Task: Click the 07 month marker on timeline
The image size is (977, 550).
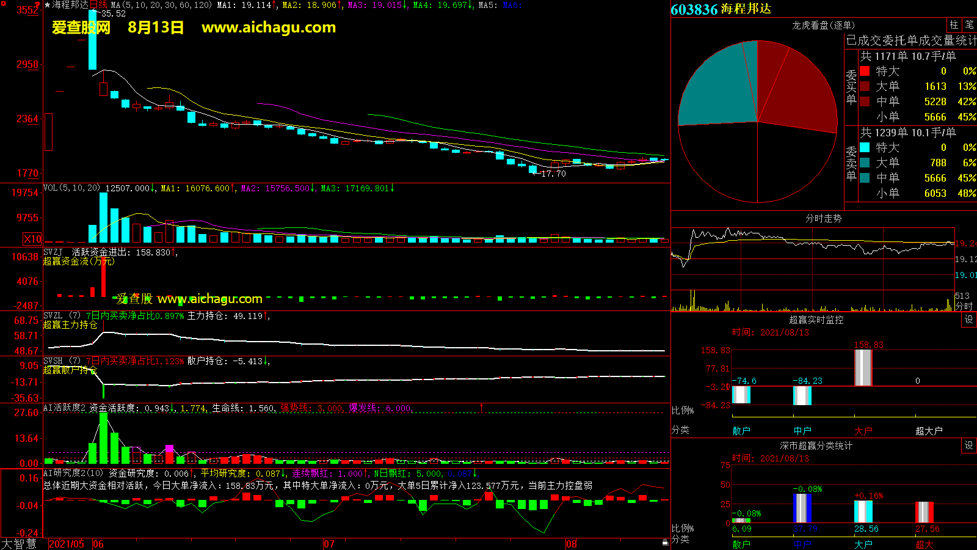Action: point(329,544)
